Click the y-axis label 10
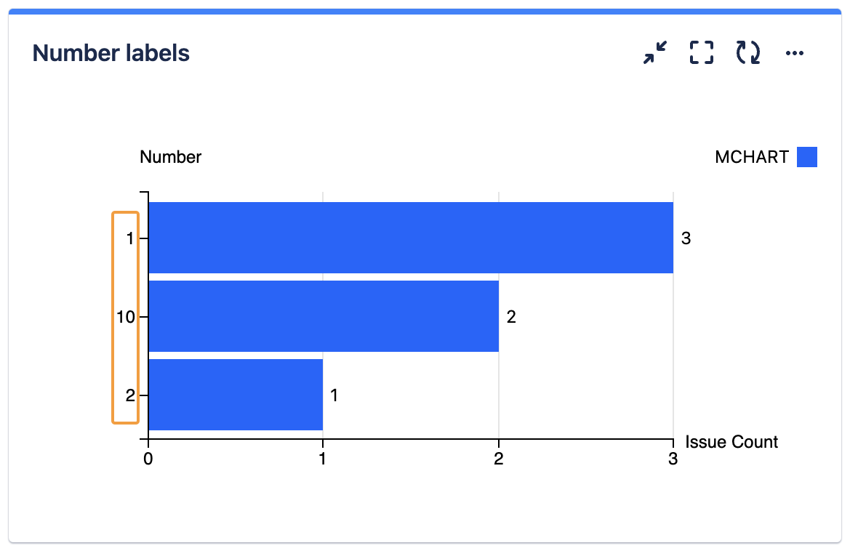850x551 pixels. click(127, 317)
